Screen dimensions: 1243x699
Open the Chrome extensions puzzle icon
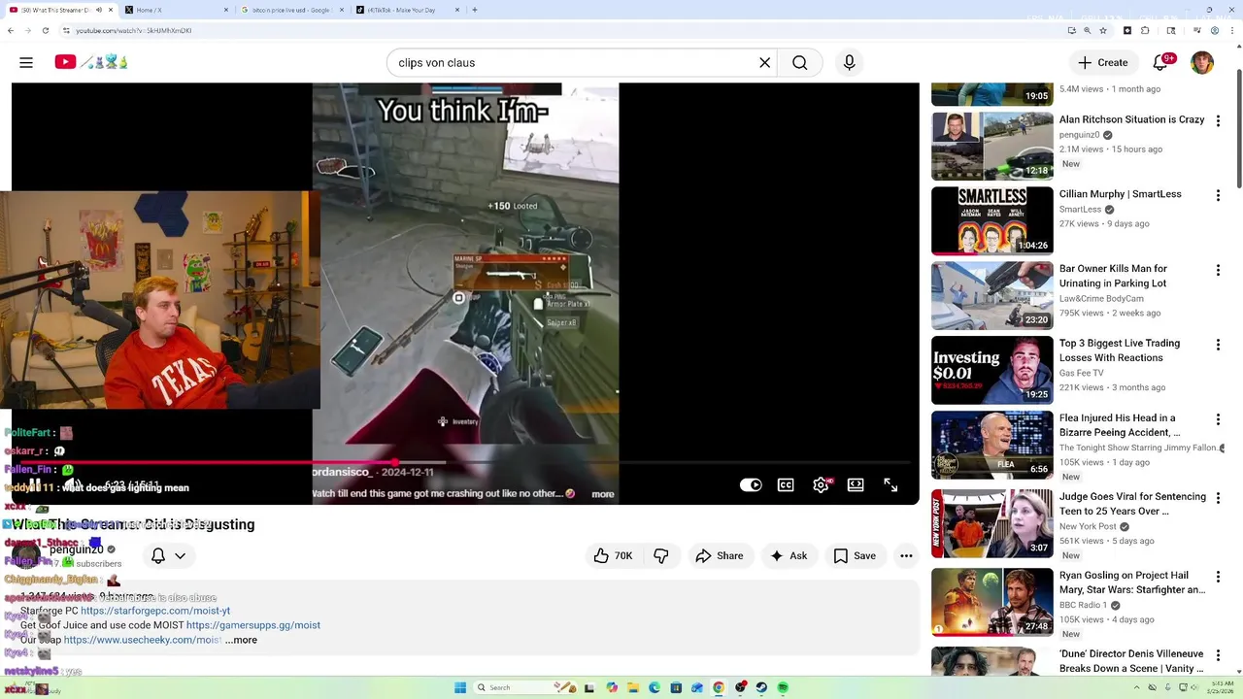tap(1145, 30)
